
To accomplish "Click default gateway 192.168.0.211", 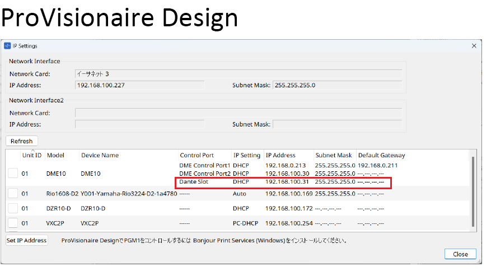I will (x=378, y=165).
